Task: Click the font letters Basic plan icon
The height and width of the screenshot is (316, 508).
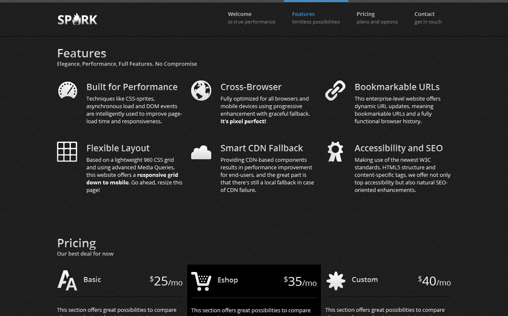Action: tap(67, 280)
